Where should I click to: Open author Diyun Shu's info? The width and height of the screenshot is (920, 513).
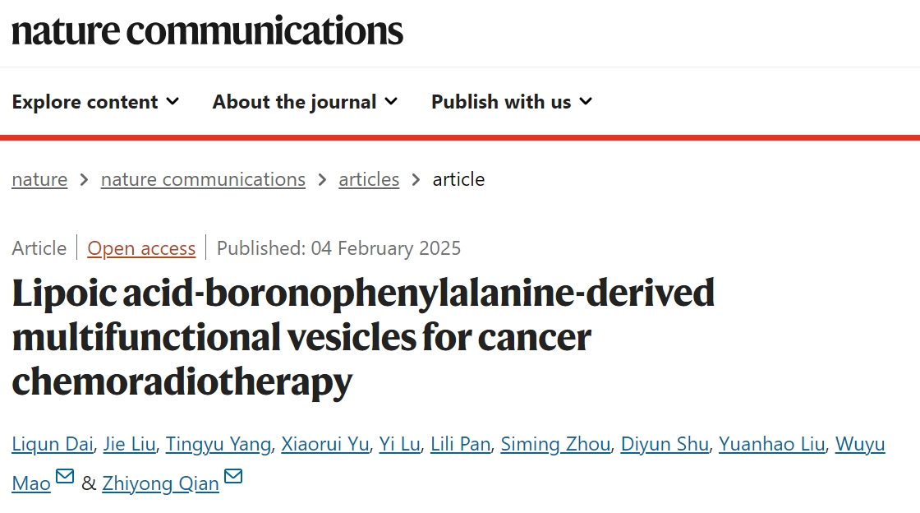pyautogui.click(x=665, y=445)
